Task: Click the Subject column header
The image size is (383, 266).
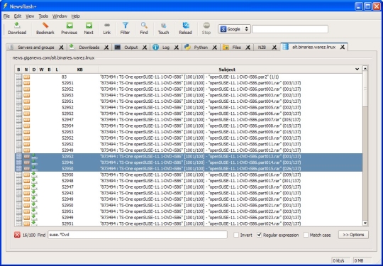Action: point(227,70)
